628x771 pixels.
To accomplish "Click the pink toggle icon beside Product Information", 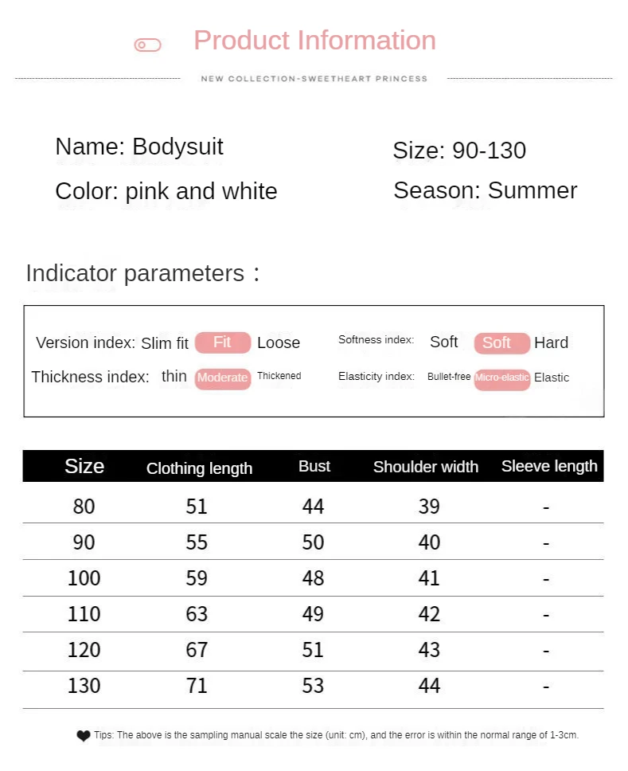I will 148,45.
